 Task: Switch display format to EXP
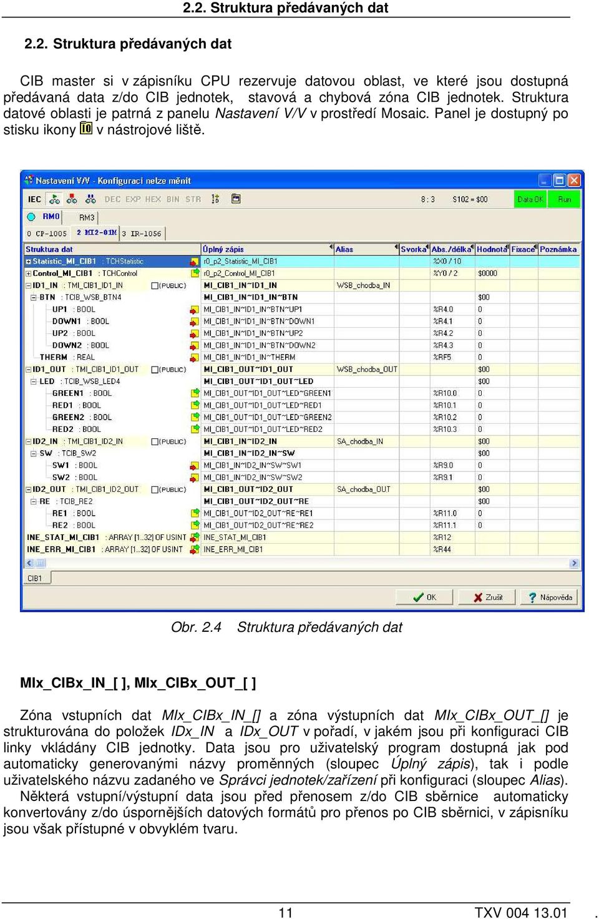133,199
